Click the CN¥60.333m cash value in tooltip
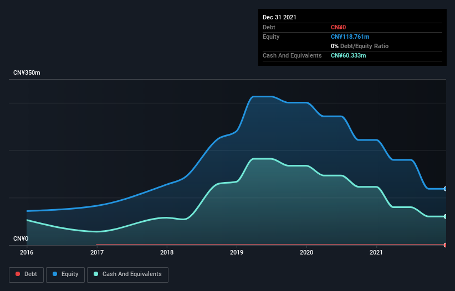Image resolution: width=455 pixels, height=291 pixels. [348, 55]
